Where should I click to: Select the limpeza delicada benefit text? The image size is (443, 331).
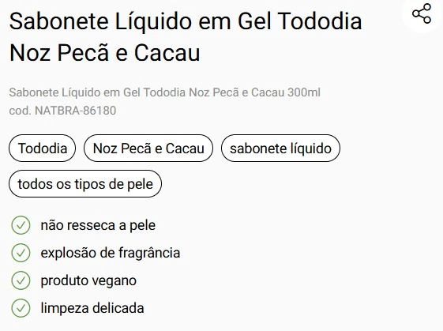click(x=92, y=308)
